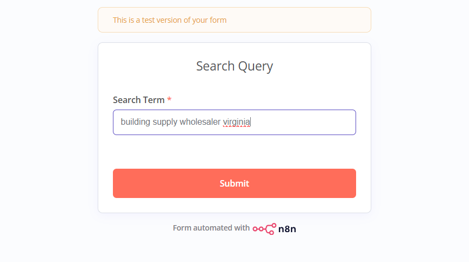Place cursor on 'wholesaler' in the search field

pyautogui.click(x=200, y=122)
